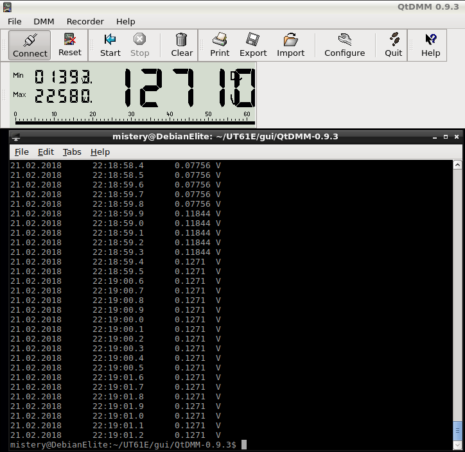Viewport: 465px width, 452px height.
Task: Click the analog bar graph scale
Action: pyautogui.click(x=133, y=117)
